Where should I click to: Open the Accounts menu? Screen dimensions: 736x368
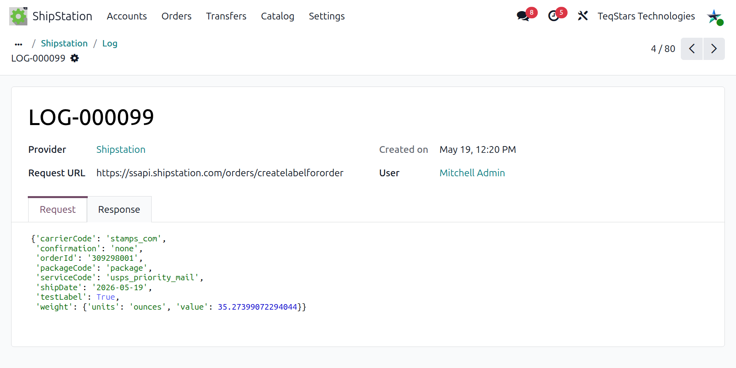pyautogui.click(x=127, y=16)
